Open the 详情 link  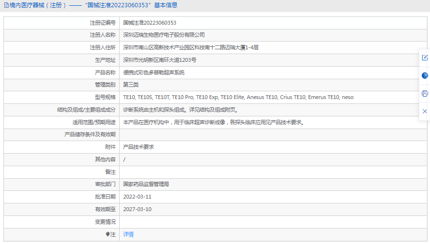[x=128, y=234]
